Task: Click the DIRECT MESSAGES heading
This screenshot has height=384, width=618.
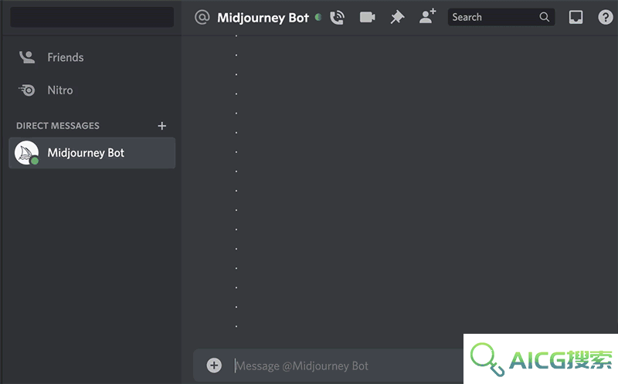Action: pos(57,126)
